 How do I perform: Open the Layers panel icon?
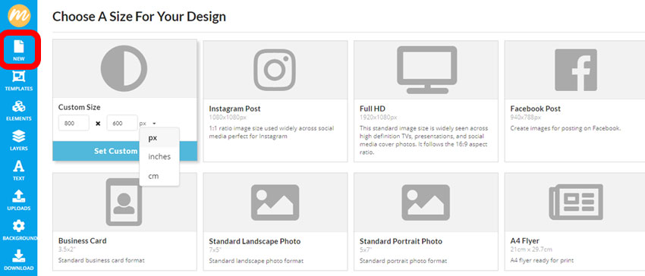[x=18, y=140]
